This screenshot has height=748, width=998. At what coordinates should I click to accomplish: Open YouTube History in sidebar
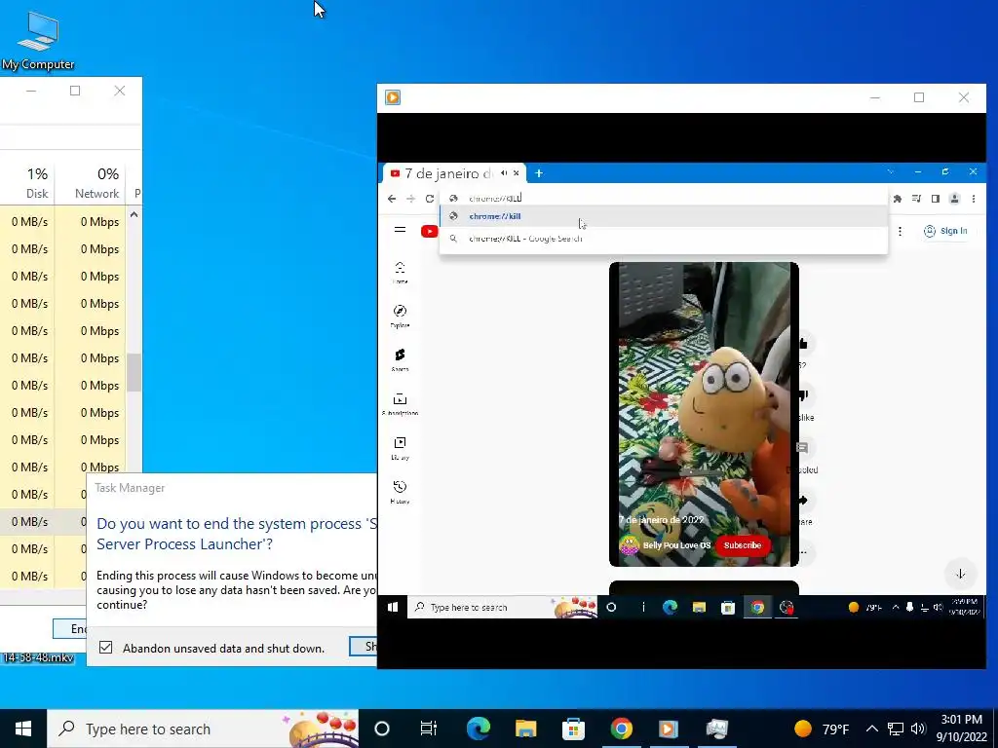[400, 492]
